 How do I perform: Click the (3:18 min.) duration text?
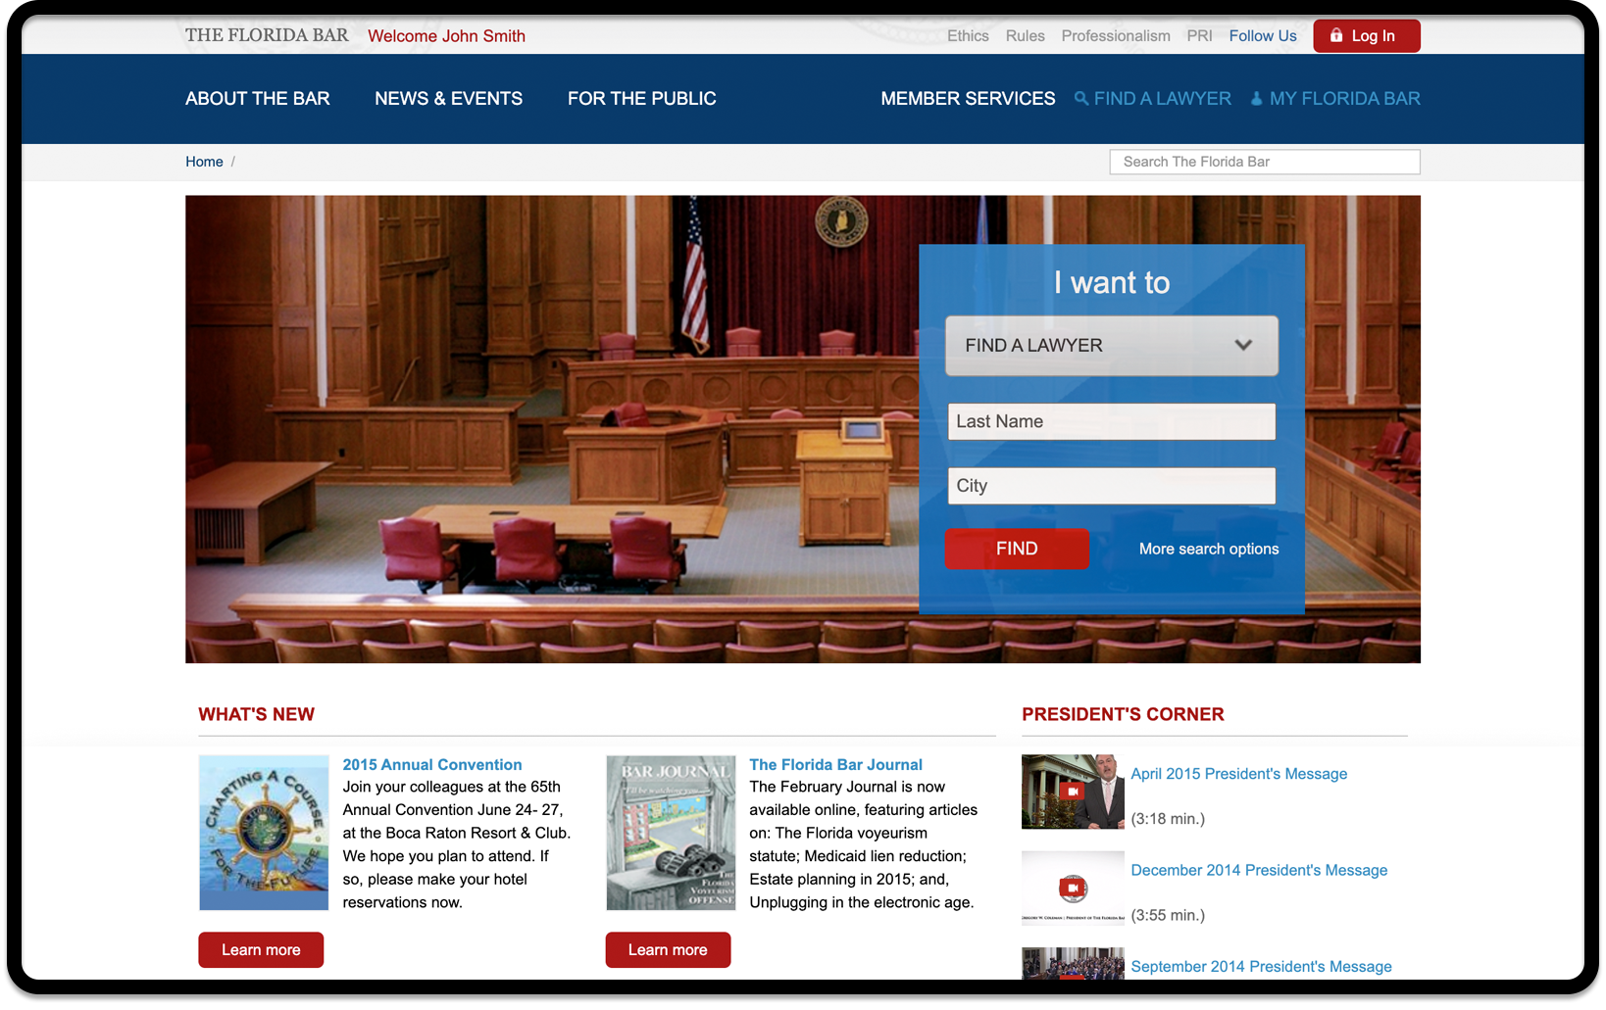click(x=1168, y=819)
